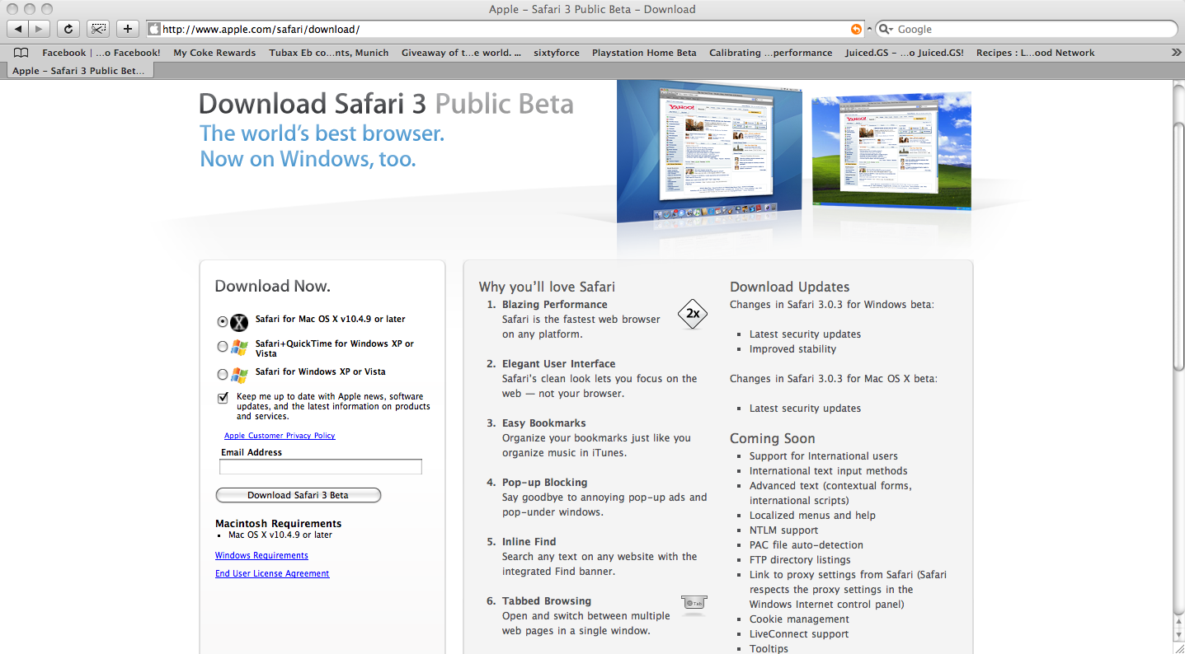Click the vertical page scrollbar thumb
The width and height of the screenshot is (1185, 654).
(1178, 247)
